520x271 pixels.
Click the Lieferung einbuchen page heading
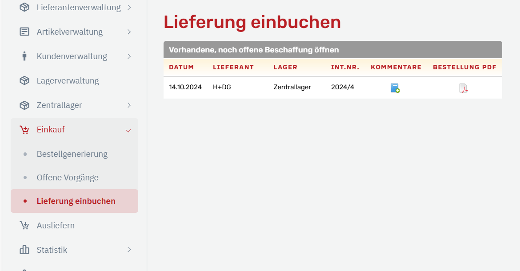(252, 22)
